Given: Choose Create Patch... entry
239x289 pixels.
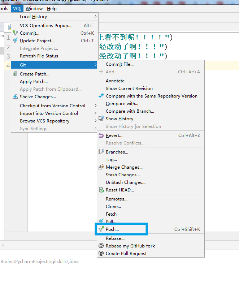Looking at the screenshot, I should click(x=54, y=74).
